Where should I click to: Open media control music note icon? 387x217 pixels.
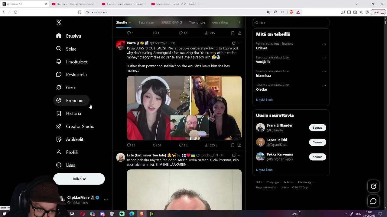click(343, 12)
